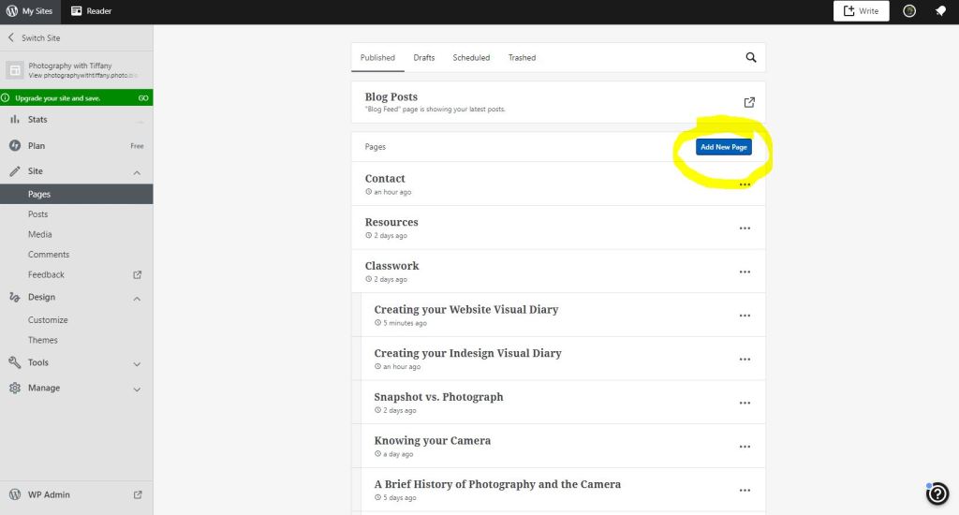
Task: Open the notifications bell icon
Action: (939, 11)
